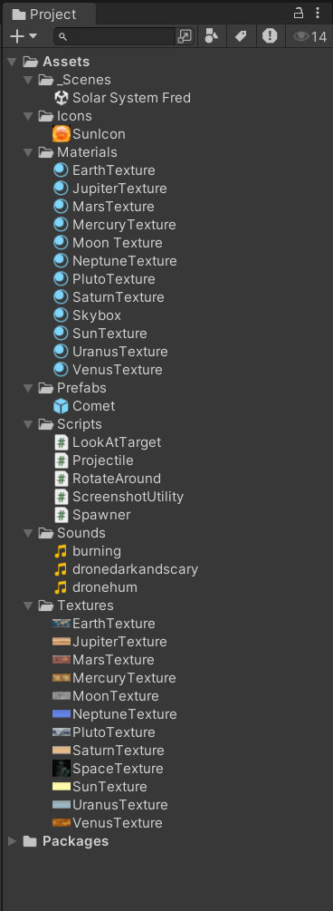The height and width of the screenshot is (911, 333).
Task: Collapse the Materials folder
Action: click(x=28, y=152)
